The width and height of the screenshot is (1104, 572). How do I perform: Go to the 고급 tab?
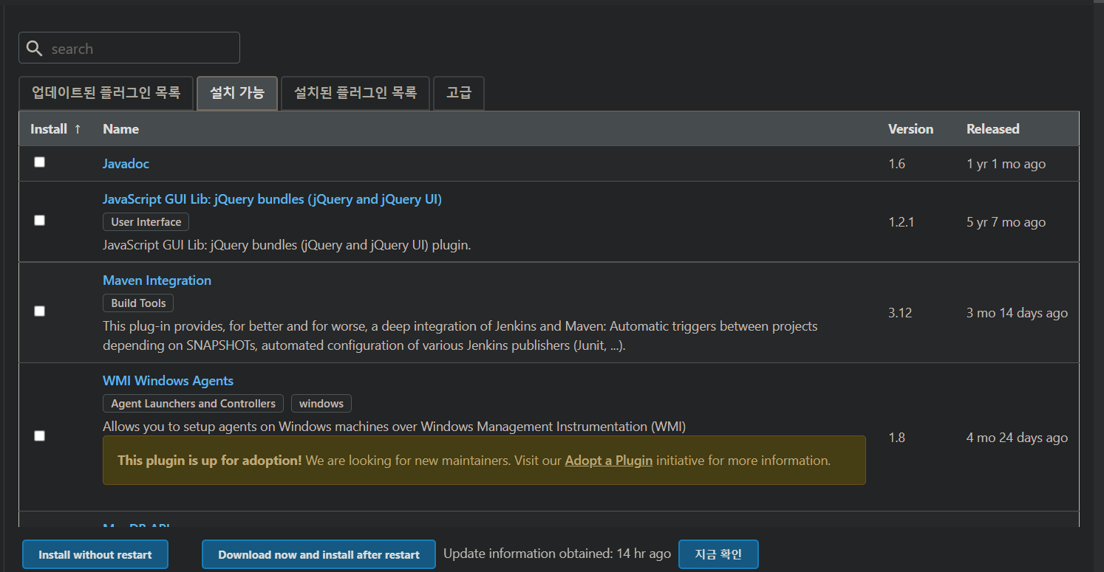[459, 93]
